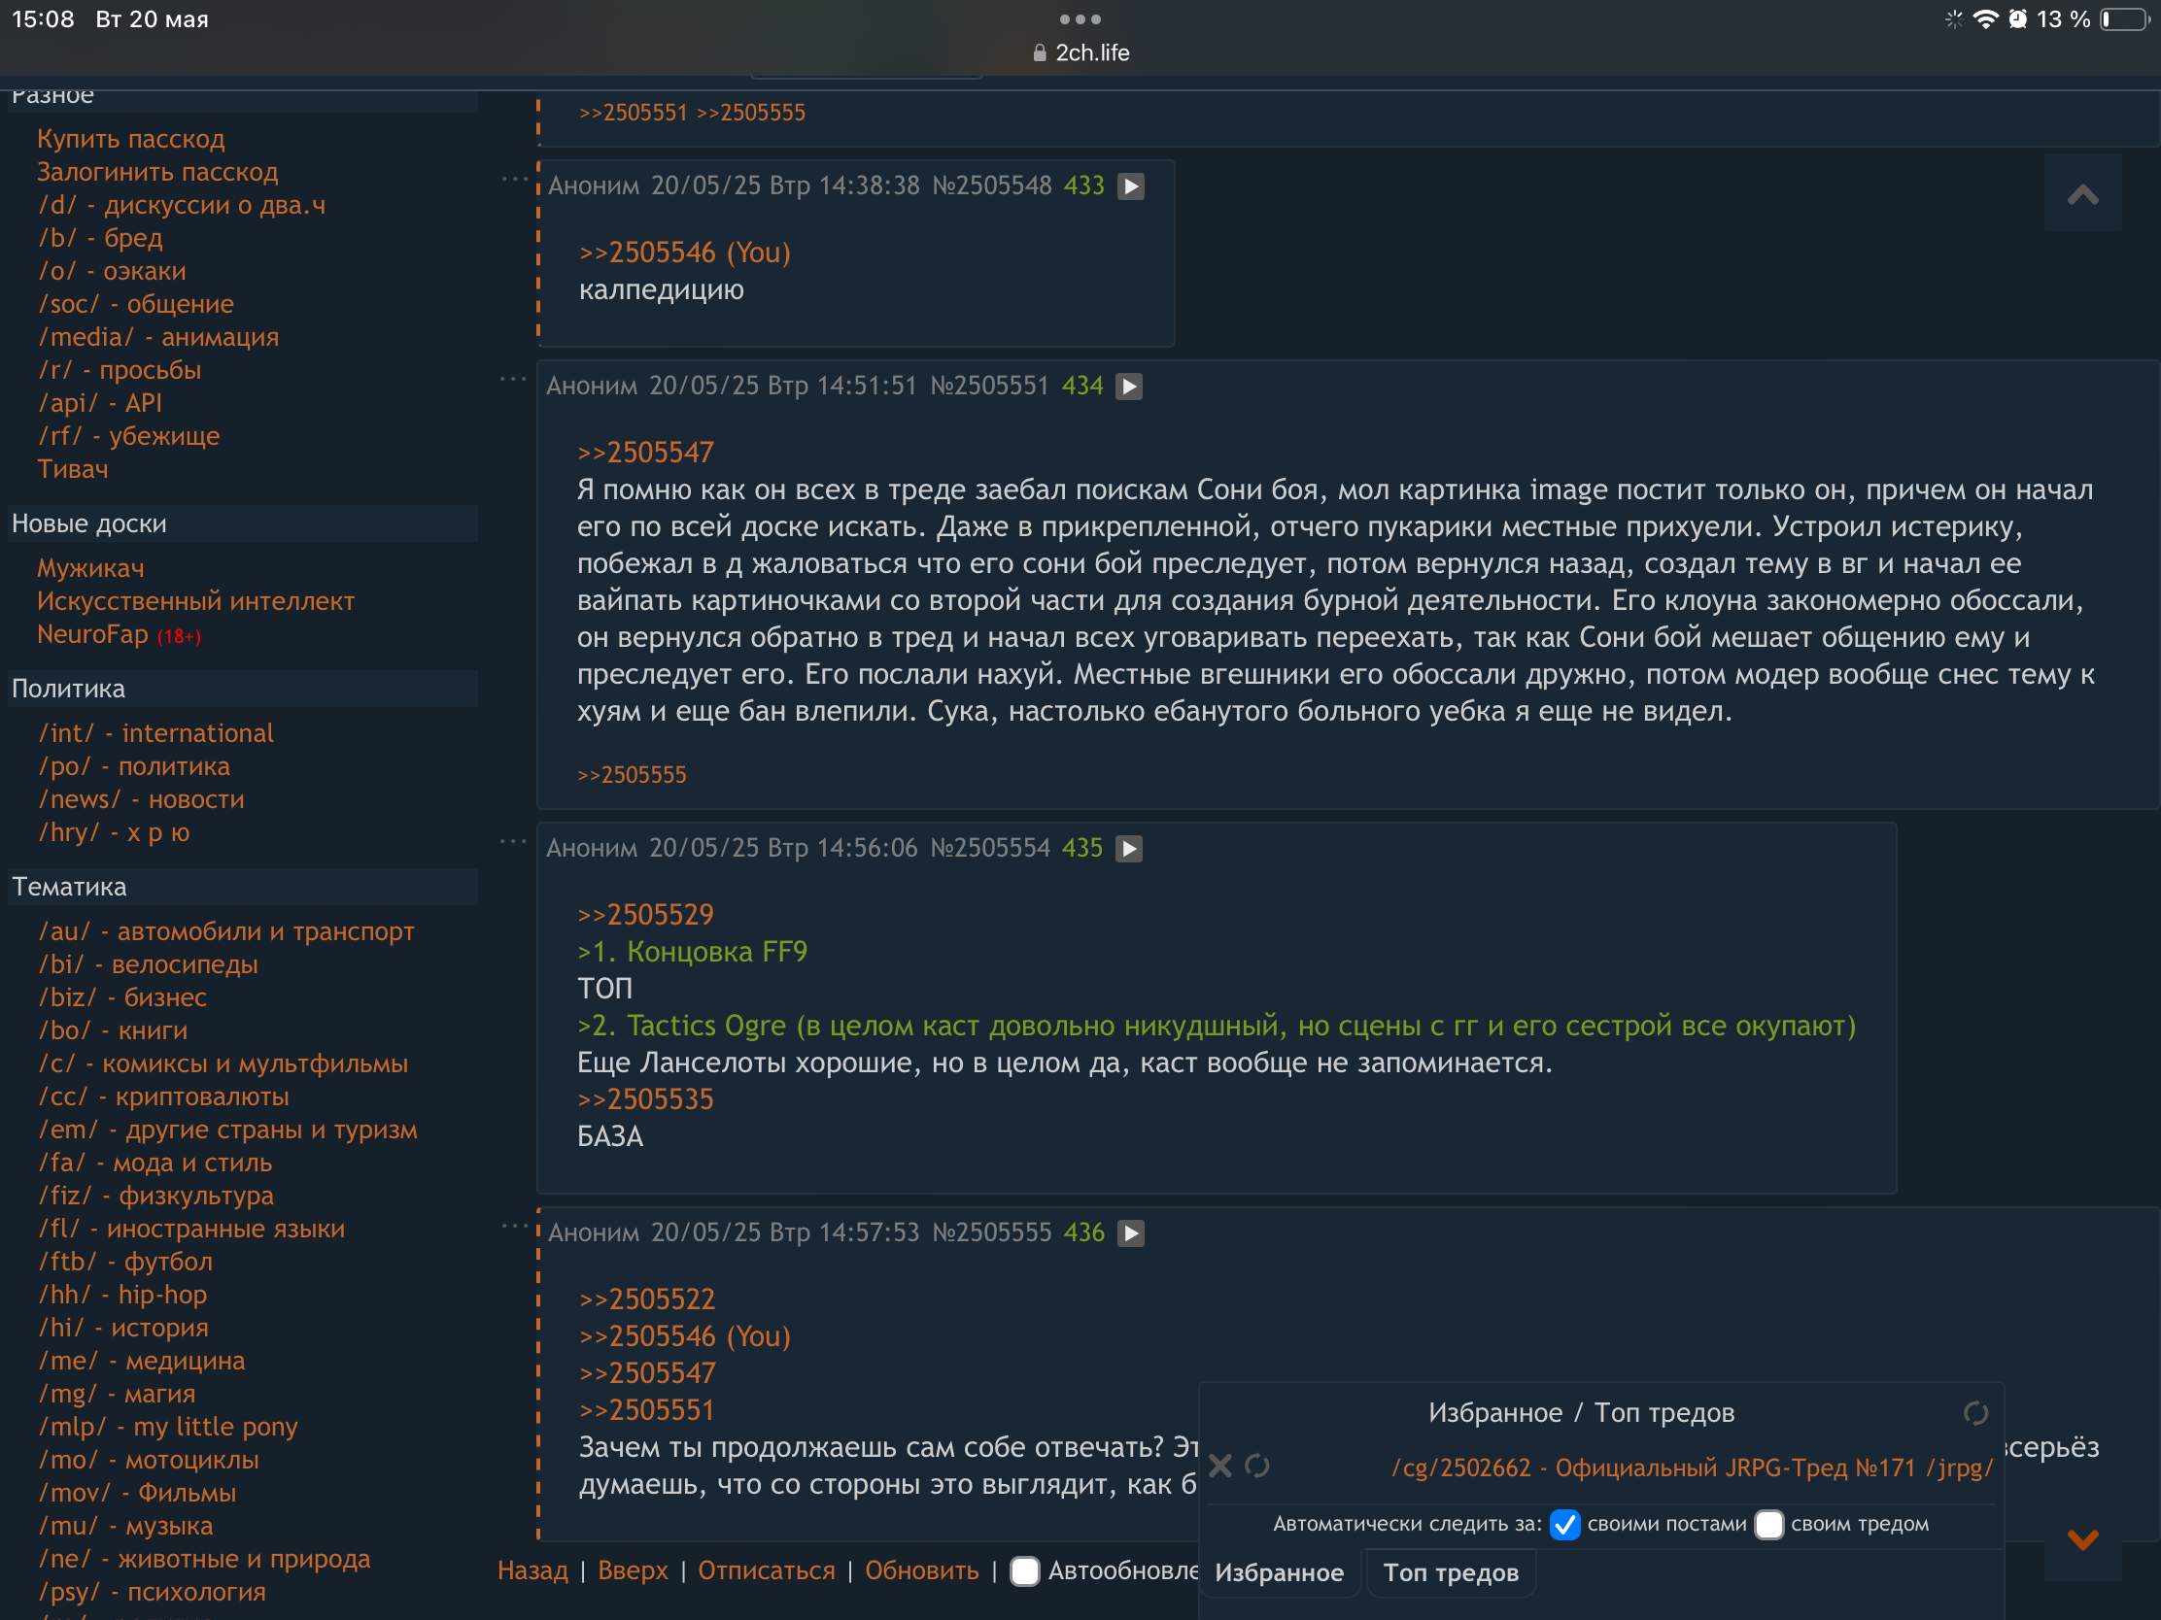Open three-dot menu for post №2505551

coord(512,380)
